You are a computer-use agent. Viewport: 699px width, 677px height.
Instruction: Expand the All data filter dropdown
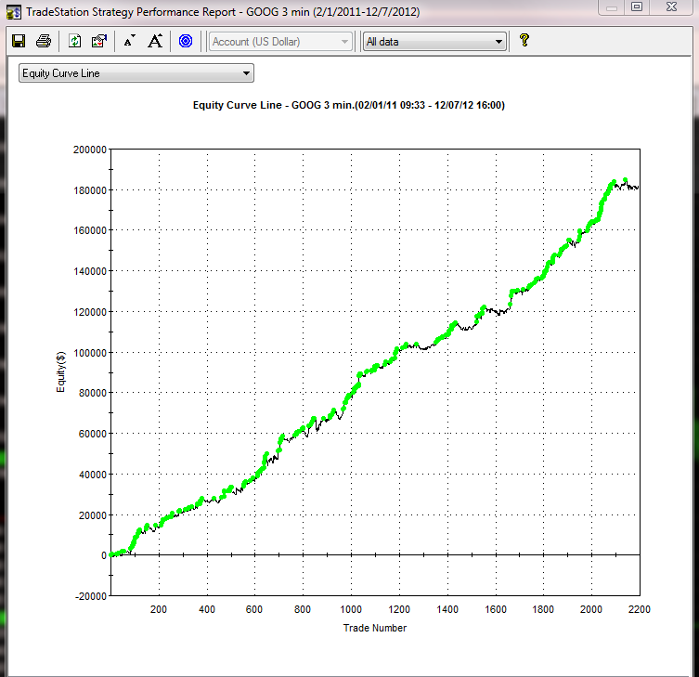point(434,42)
